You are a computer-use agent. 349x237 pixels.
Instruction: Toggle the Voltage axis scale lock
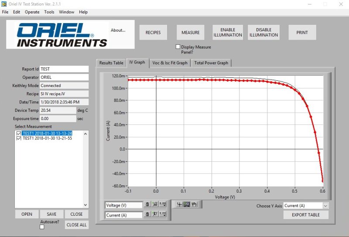pos(147,204)
